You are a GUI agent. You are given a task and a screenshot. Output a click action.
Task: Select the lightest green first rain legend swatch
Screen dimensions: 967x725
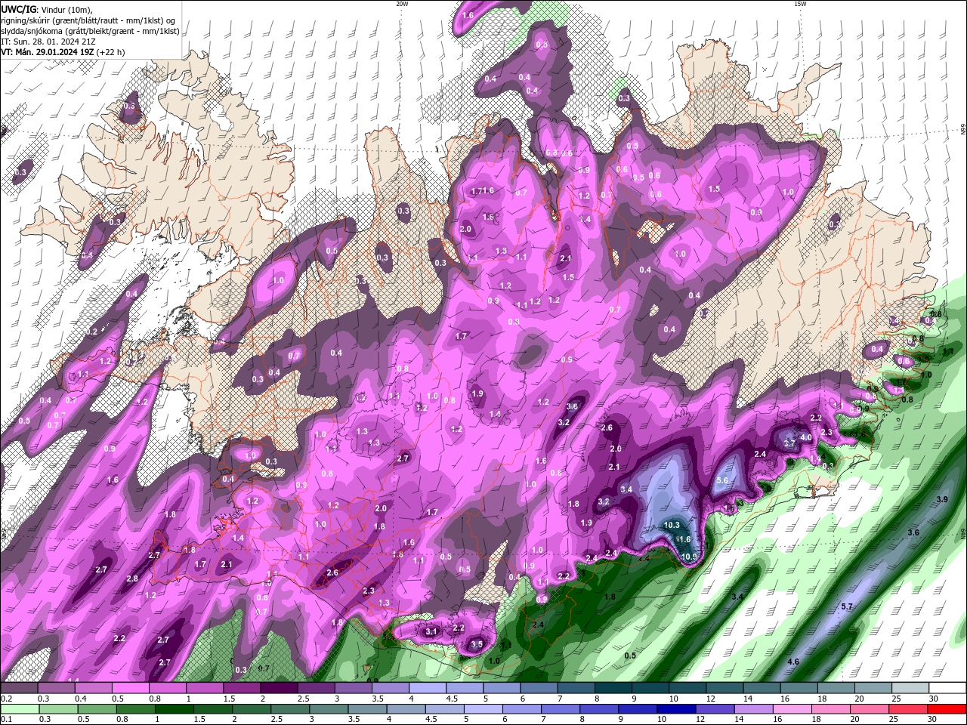(x=19, y=709)
